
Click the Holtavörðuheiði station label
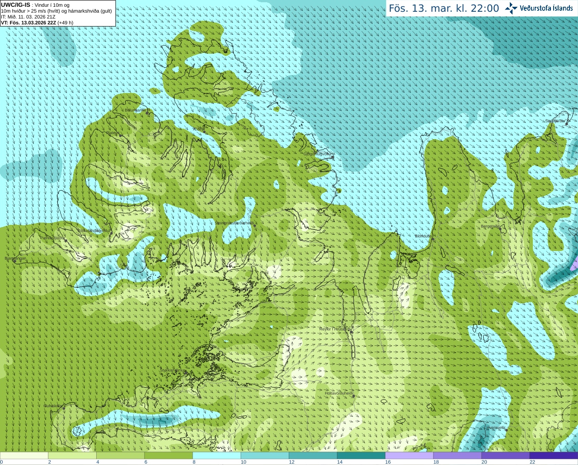point(338,393)
